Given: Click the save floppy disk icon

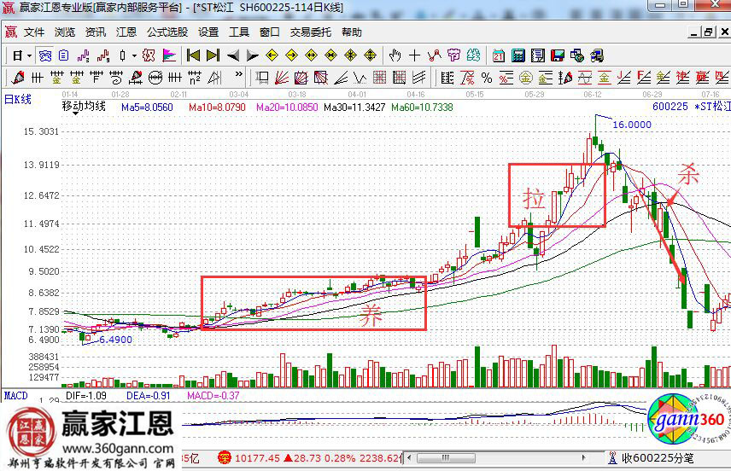Looking at the screenshot, I should (558, 55).
